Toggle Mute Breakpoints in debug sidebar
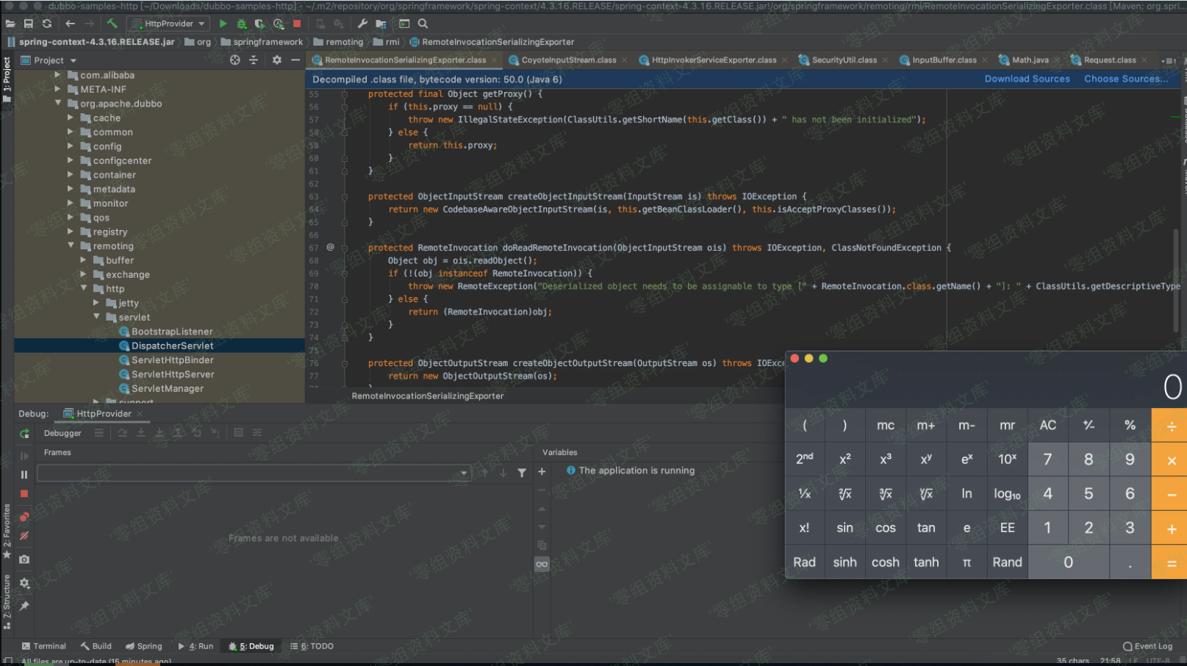This screenshot has height=666, width=1187. 24,536
